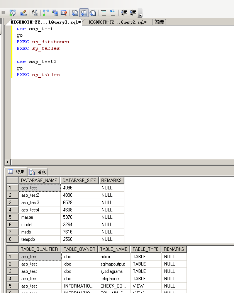Click the 'use asp_test2' line in editor

tap(36, 61)
